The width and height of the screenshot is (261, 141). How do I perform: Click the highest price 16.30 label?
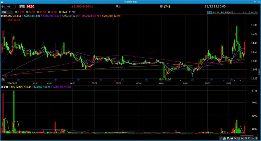click(14, 20)
